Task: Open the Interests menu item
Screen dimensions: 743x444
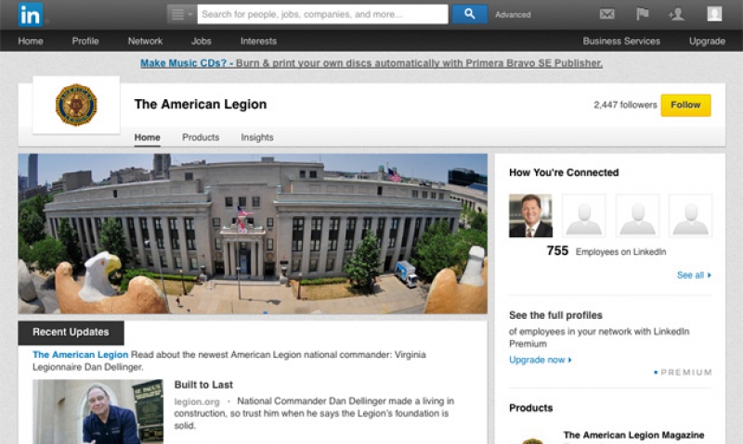Action: 258,41
